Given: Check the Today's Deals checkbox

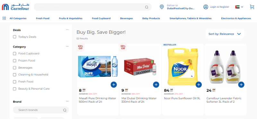Looking at the screenshot, I should pyautogui.click(x=14, y=37).
